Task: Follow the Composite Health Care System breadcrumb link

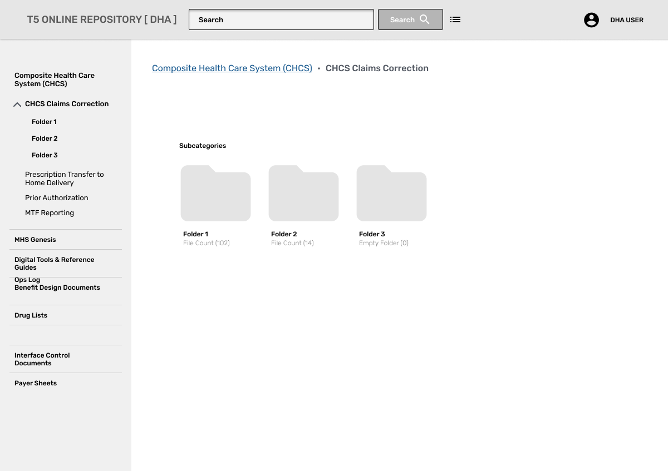Action: pos(232,68)
